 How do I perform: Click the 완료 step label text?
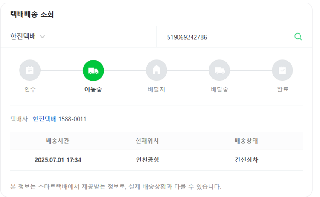(282, 89)
